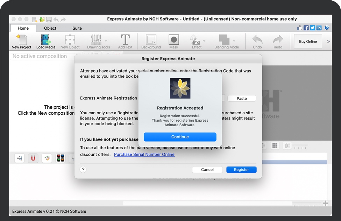
Task: Click the Load Media icon
Action: coord(46,41)
